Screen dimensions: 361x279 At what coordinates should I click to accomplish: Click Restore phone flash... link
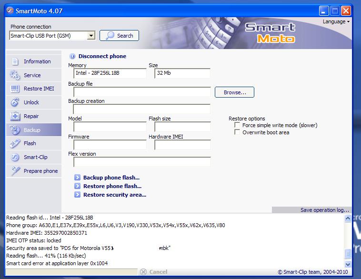point(112,186)
